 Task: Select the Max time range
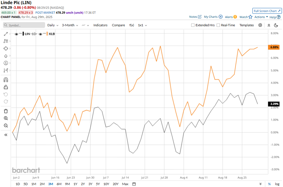click(x=125, y=184)
